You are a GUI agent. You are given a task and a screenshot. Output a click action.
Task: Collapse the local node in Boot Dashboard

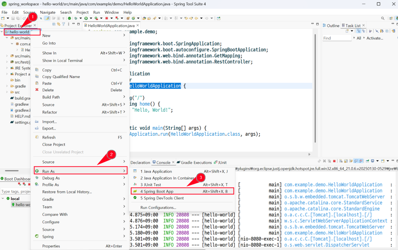pyautogui.click(x=3, y=198)
